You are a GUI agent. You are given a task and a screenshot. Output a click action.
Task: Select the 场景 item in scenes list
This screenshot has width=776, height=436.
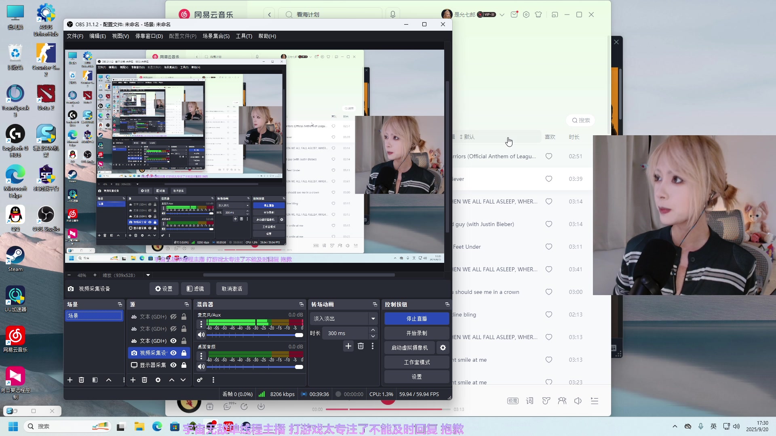coord(94,316)
